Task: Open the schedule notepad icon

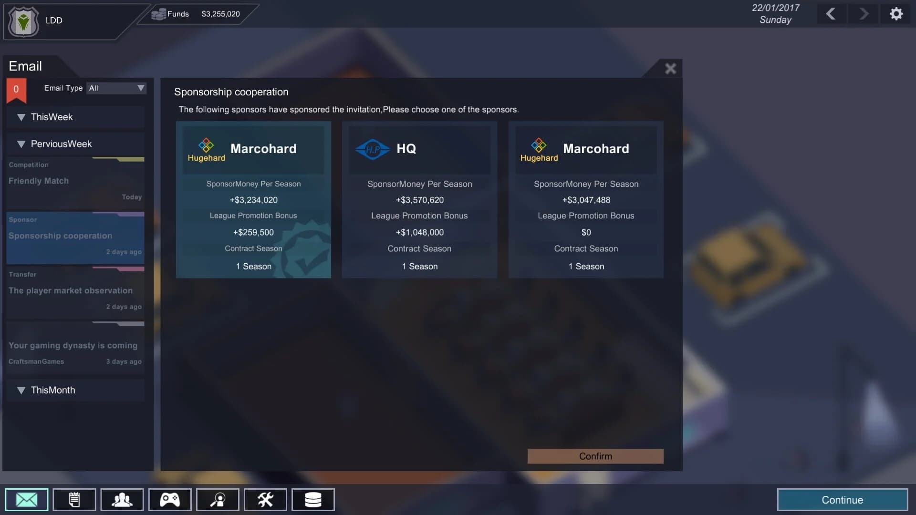Action: tap(74, 499)
